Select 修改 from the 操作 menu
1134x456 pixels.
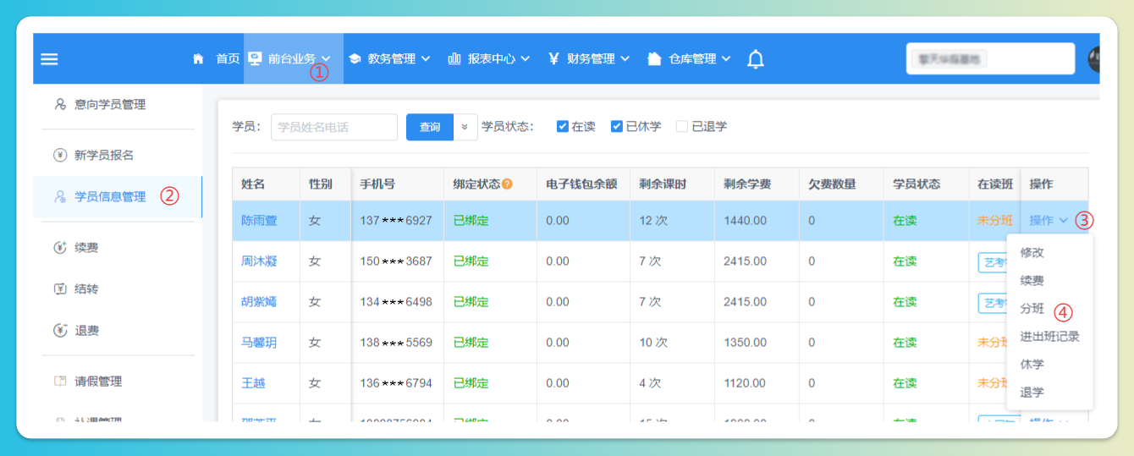click(x=1032, y=252)
